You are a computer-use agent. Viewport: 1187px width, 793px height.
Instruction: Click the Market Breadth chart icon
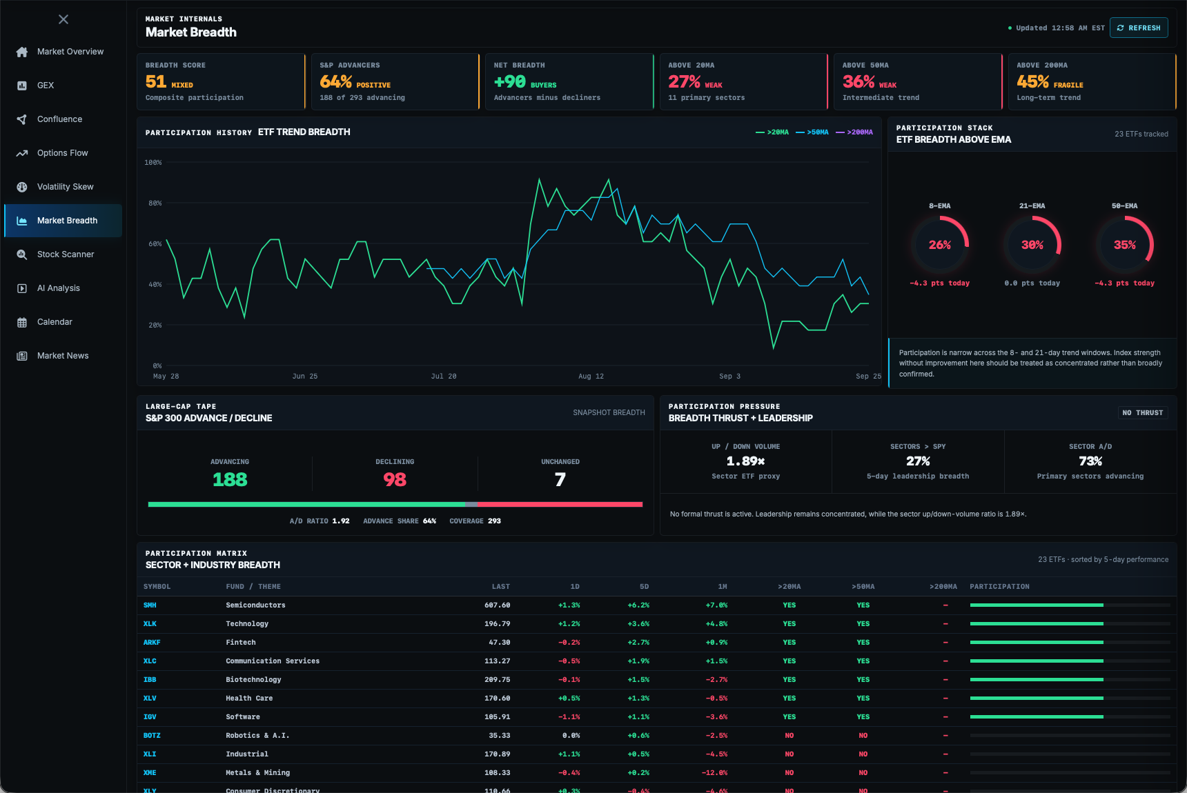point(22,221)
